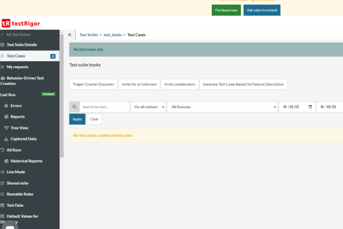The height and width of the screenshot is (229, 343).
Task: Click the 'Test suite hooks' heading
Action: click(x=85, y=65)
